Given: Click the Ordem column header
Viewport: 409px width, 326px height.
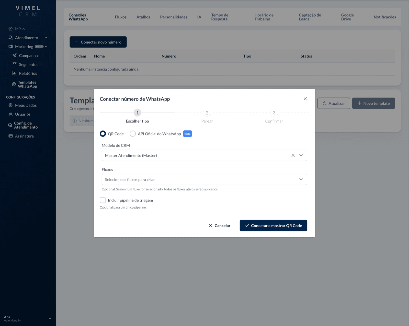Looking at the screenshot, I should click(x=80, y=56).
